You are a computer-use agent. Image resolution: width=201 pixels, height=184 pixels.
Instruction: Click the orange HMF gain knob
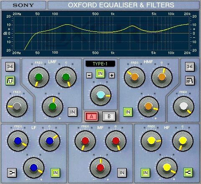click(148, 106)
